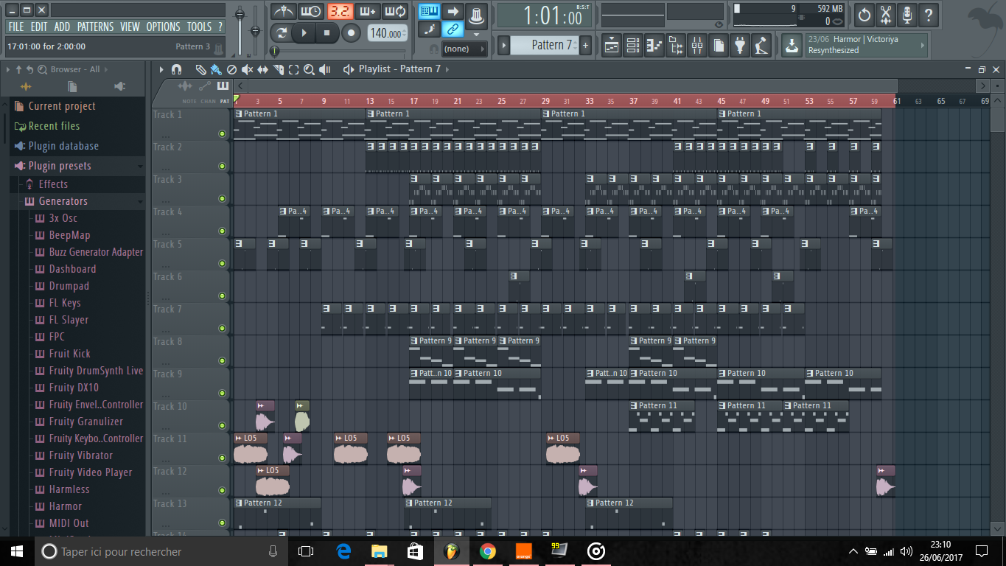
Task: Toggle the metronome button
Action: click(283, 12)
